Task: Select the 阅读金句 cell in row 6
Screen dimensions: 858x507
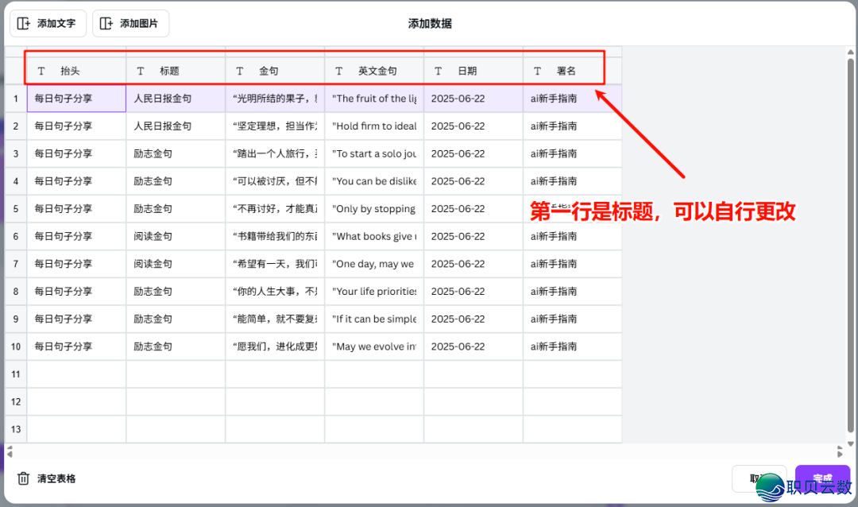Action: (176, 236)
